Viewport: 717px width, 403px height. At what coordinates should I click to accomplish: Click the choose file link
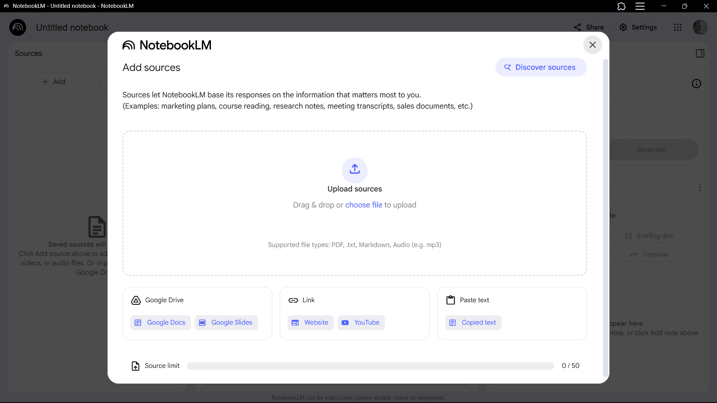(x=363, y=205)
